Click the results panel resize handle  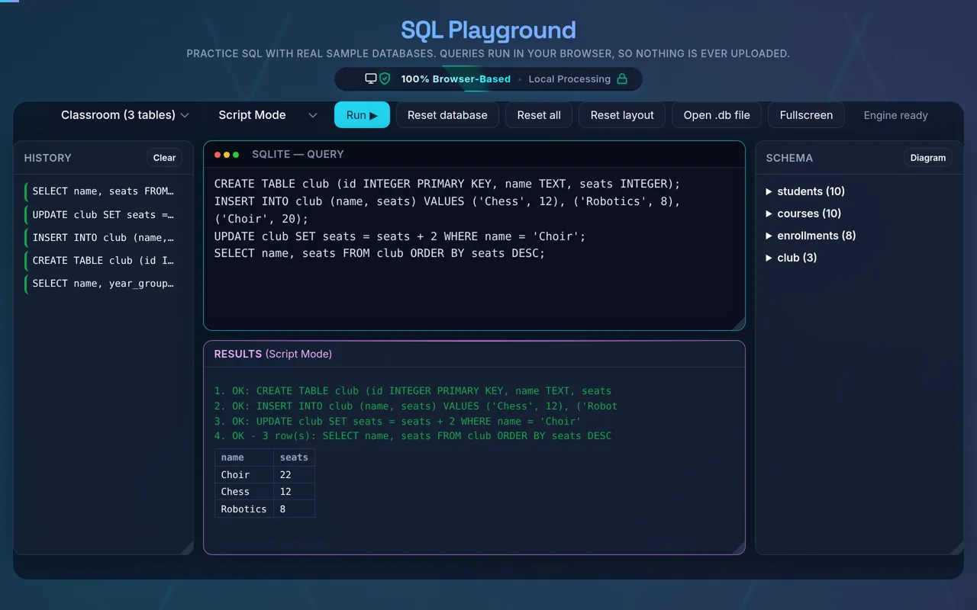coord(738,547)
